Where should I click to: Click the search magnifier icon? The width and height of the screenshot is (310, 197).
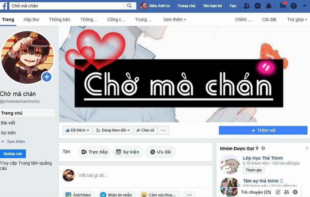129,6
